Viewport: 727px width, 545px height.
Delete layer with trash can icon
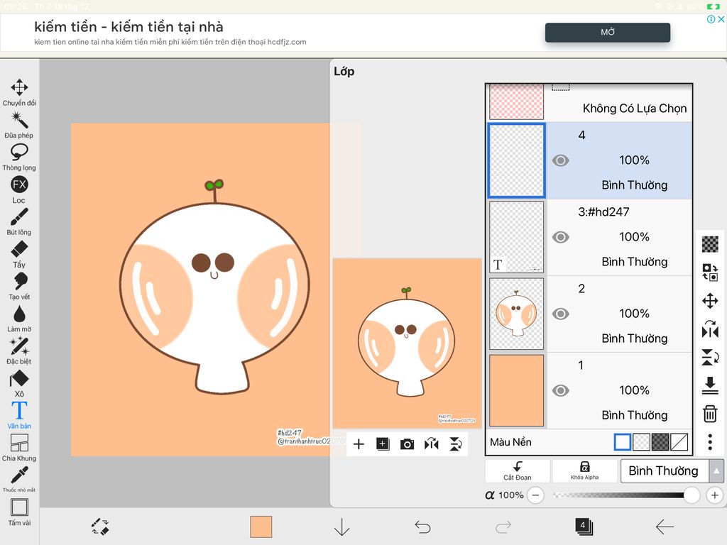pyautogui.click(x=710, y=414)
